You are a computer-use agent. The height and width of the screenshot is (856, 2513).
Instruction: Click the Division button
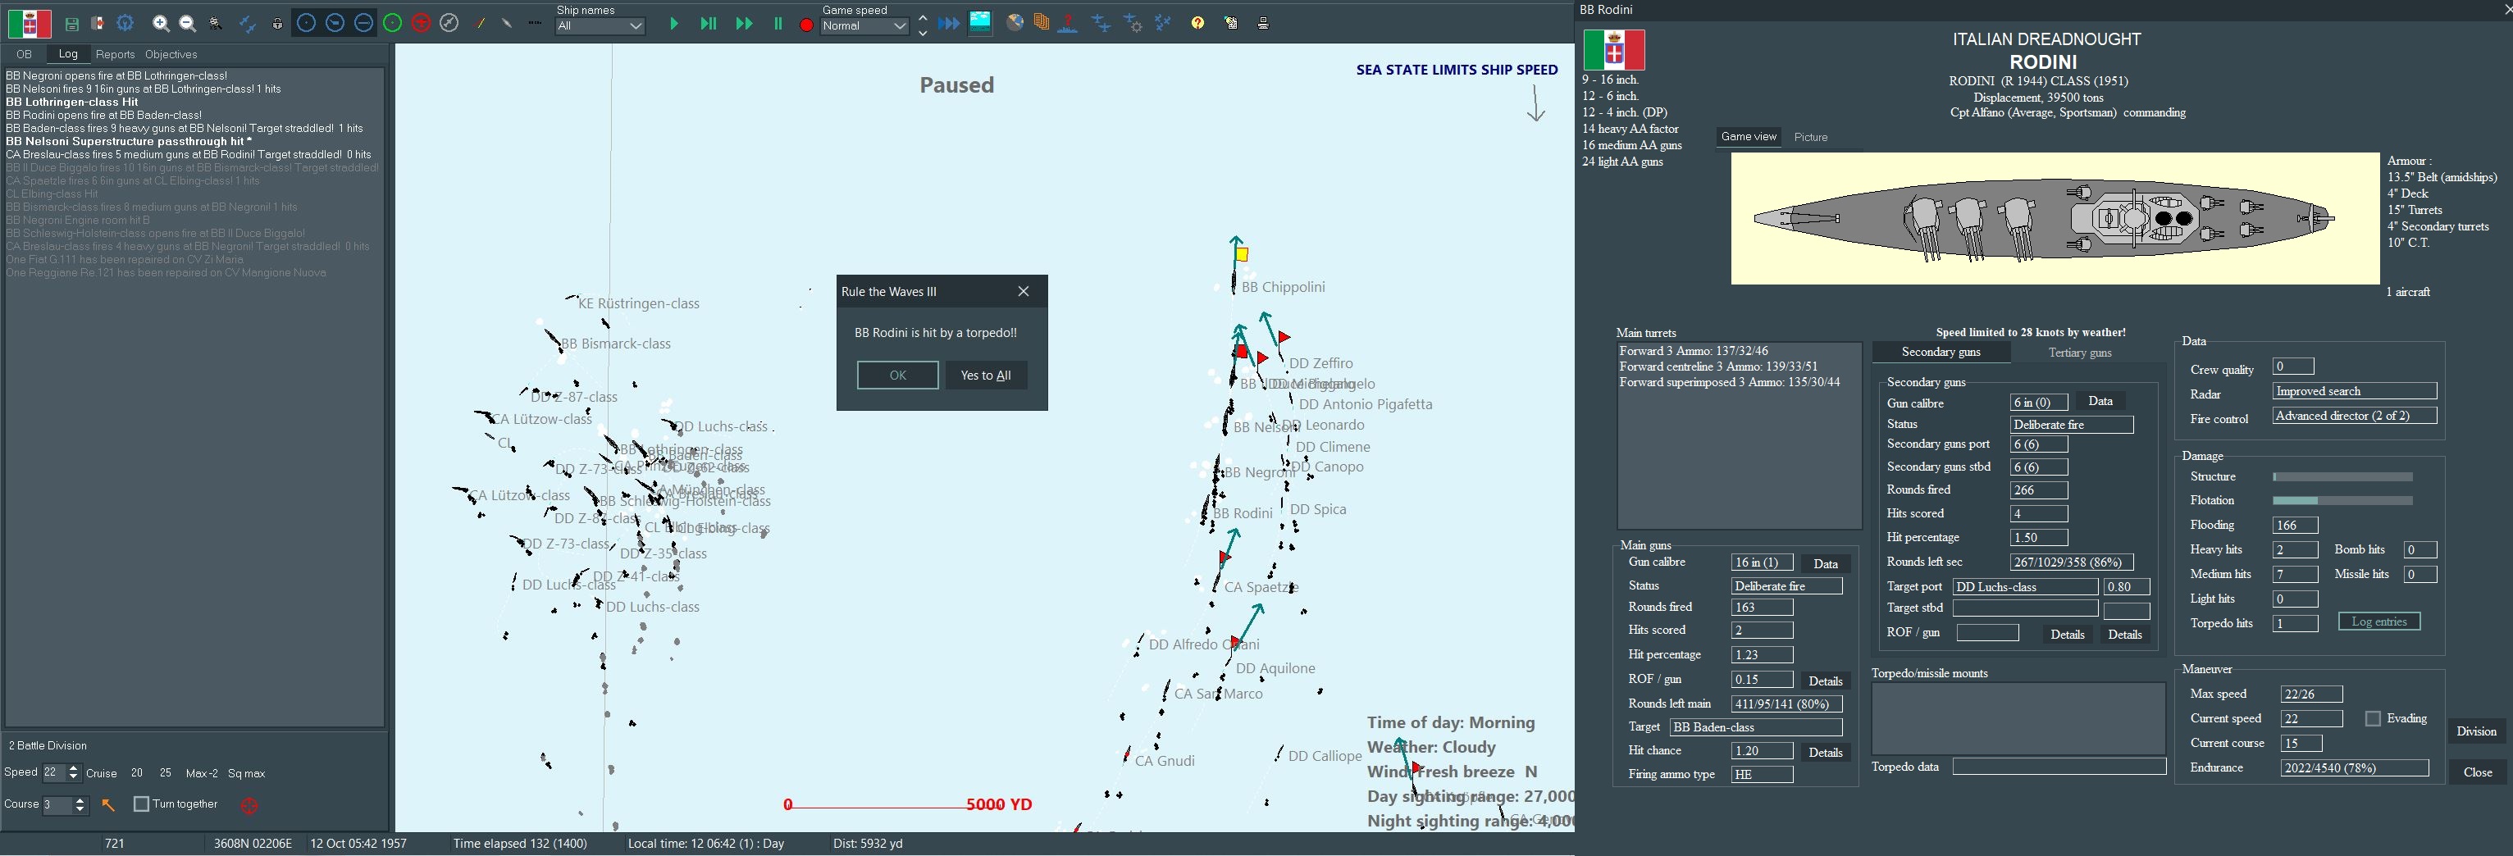tap(2477, 731)
